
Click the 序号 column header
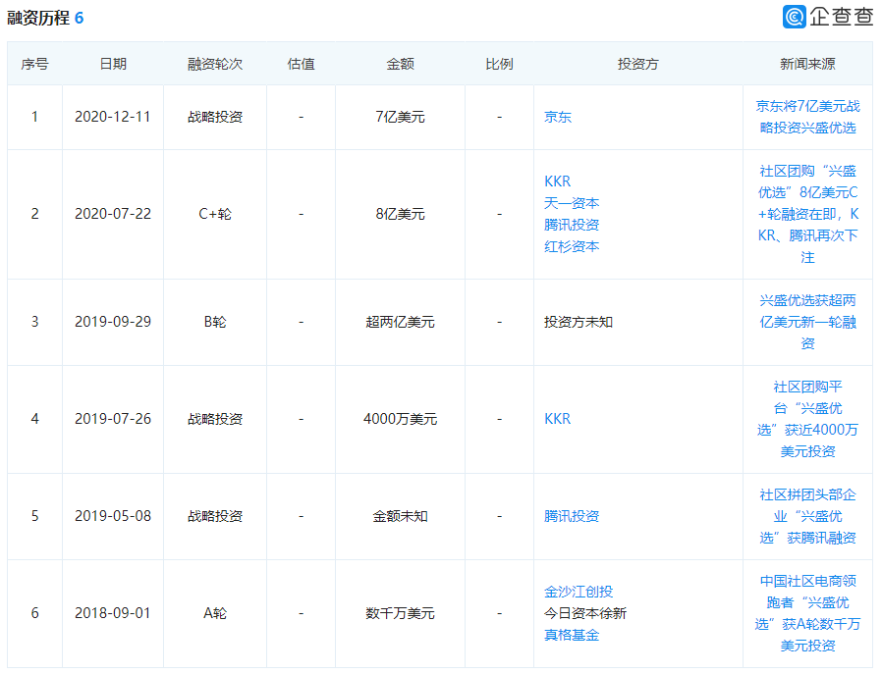[35, 64]
